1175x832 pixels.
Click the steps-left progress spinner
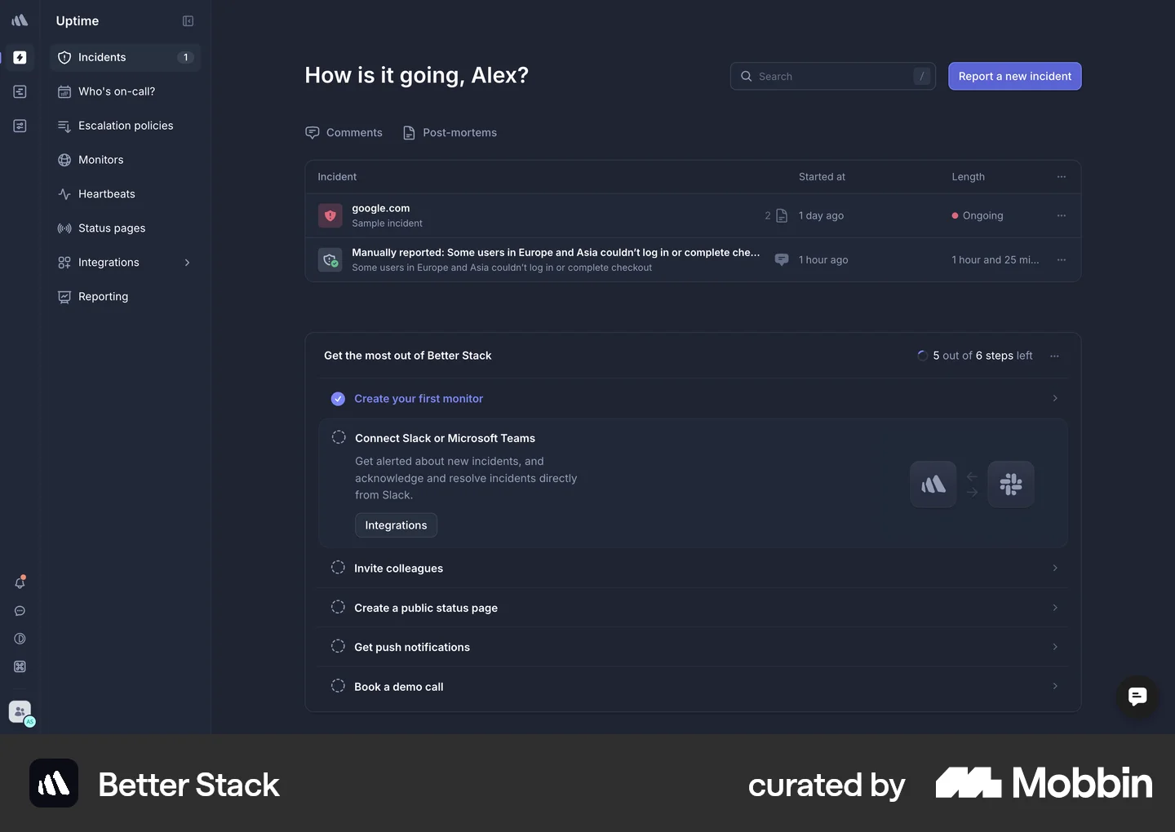[922, 356]
